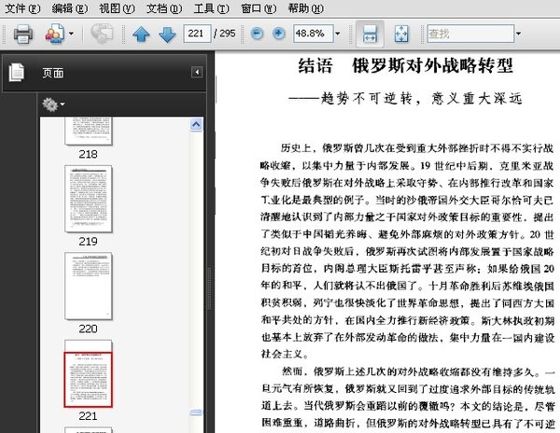The height and width of the screenshot is (433, 560).
Task: Select page 220 thumbnail
Action: pos(89,286)
